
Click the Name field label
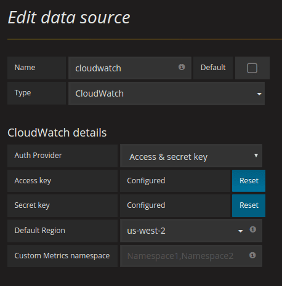point(25,68)
